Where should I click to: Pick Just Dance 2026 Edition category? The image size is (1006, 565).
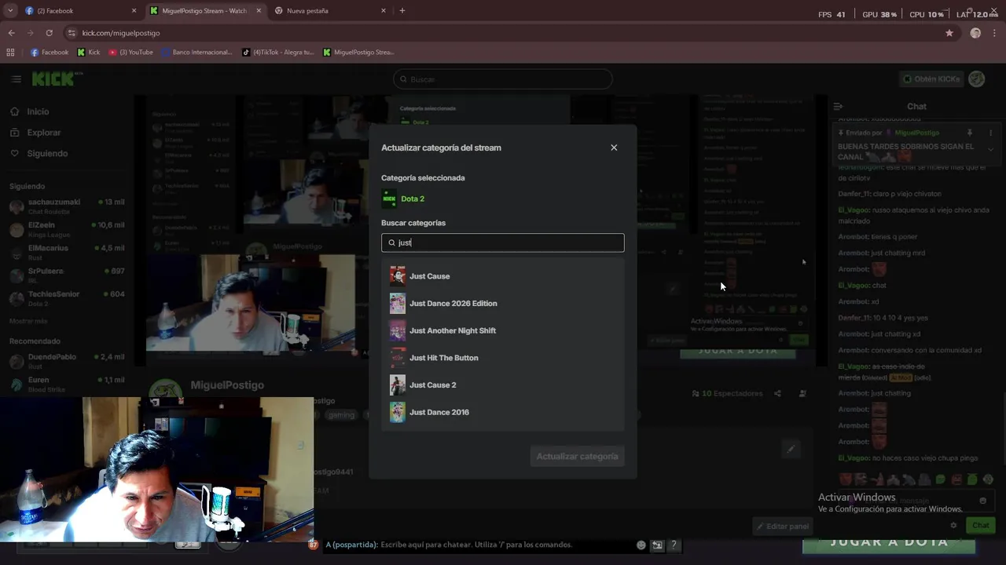(503, 303)
